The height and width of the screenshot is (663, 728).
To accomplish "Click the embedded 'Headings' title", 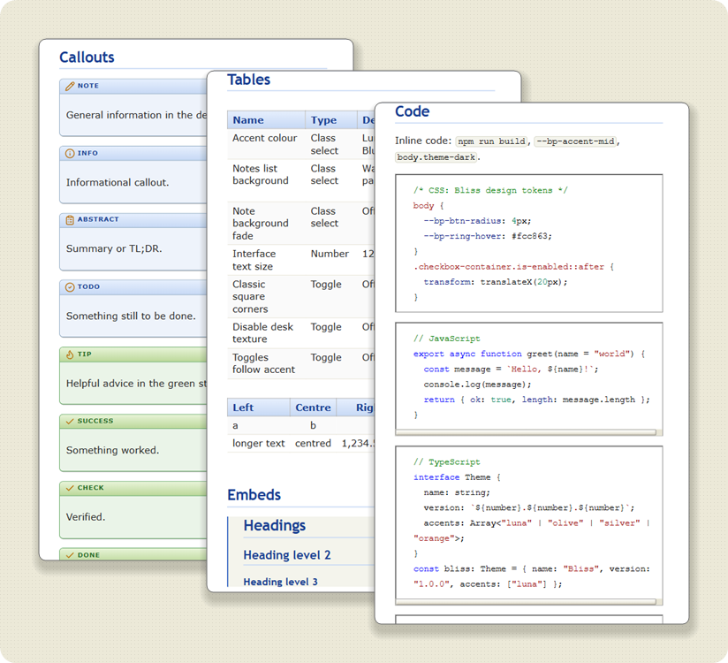I will (275, 525).
